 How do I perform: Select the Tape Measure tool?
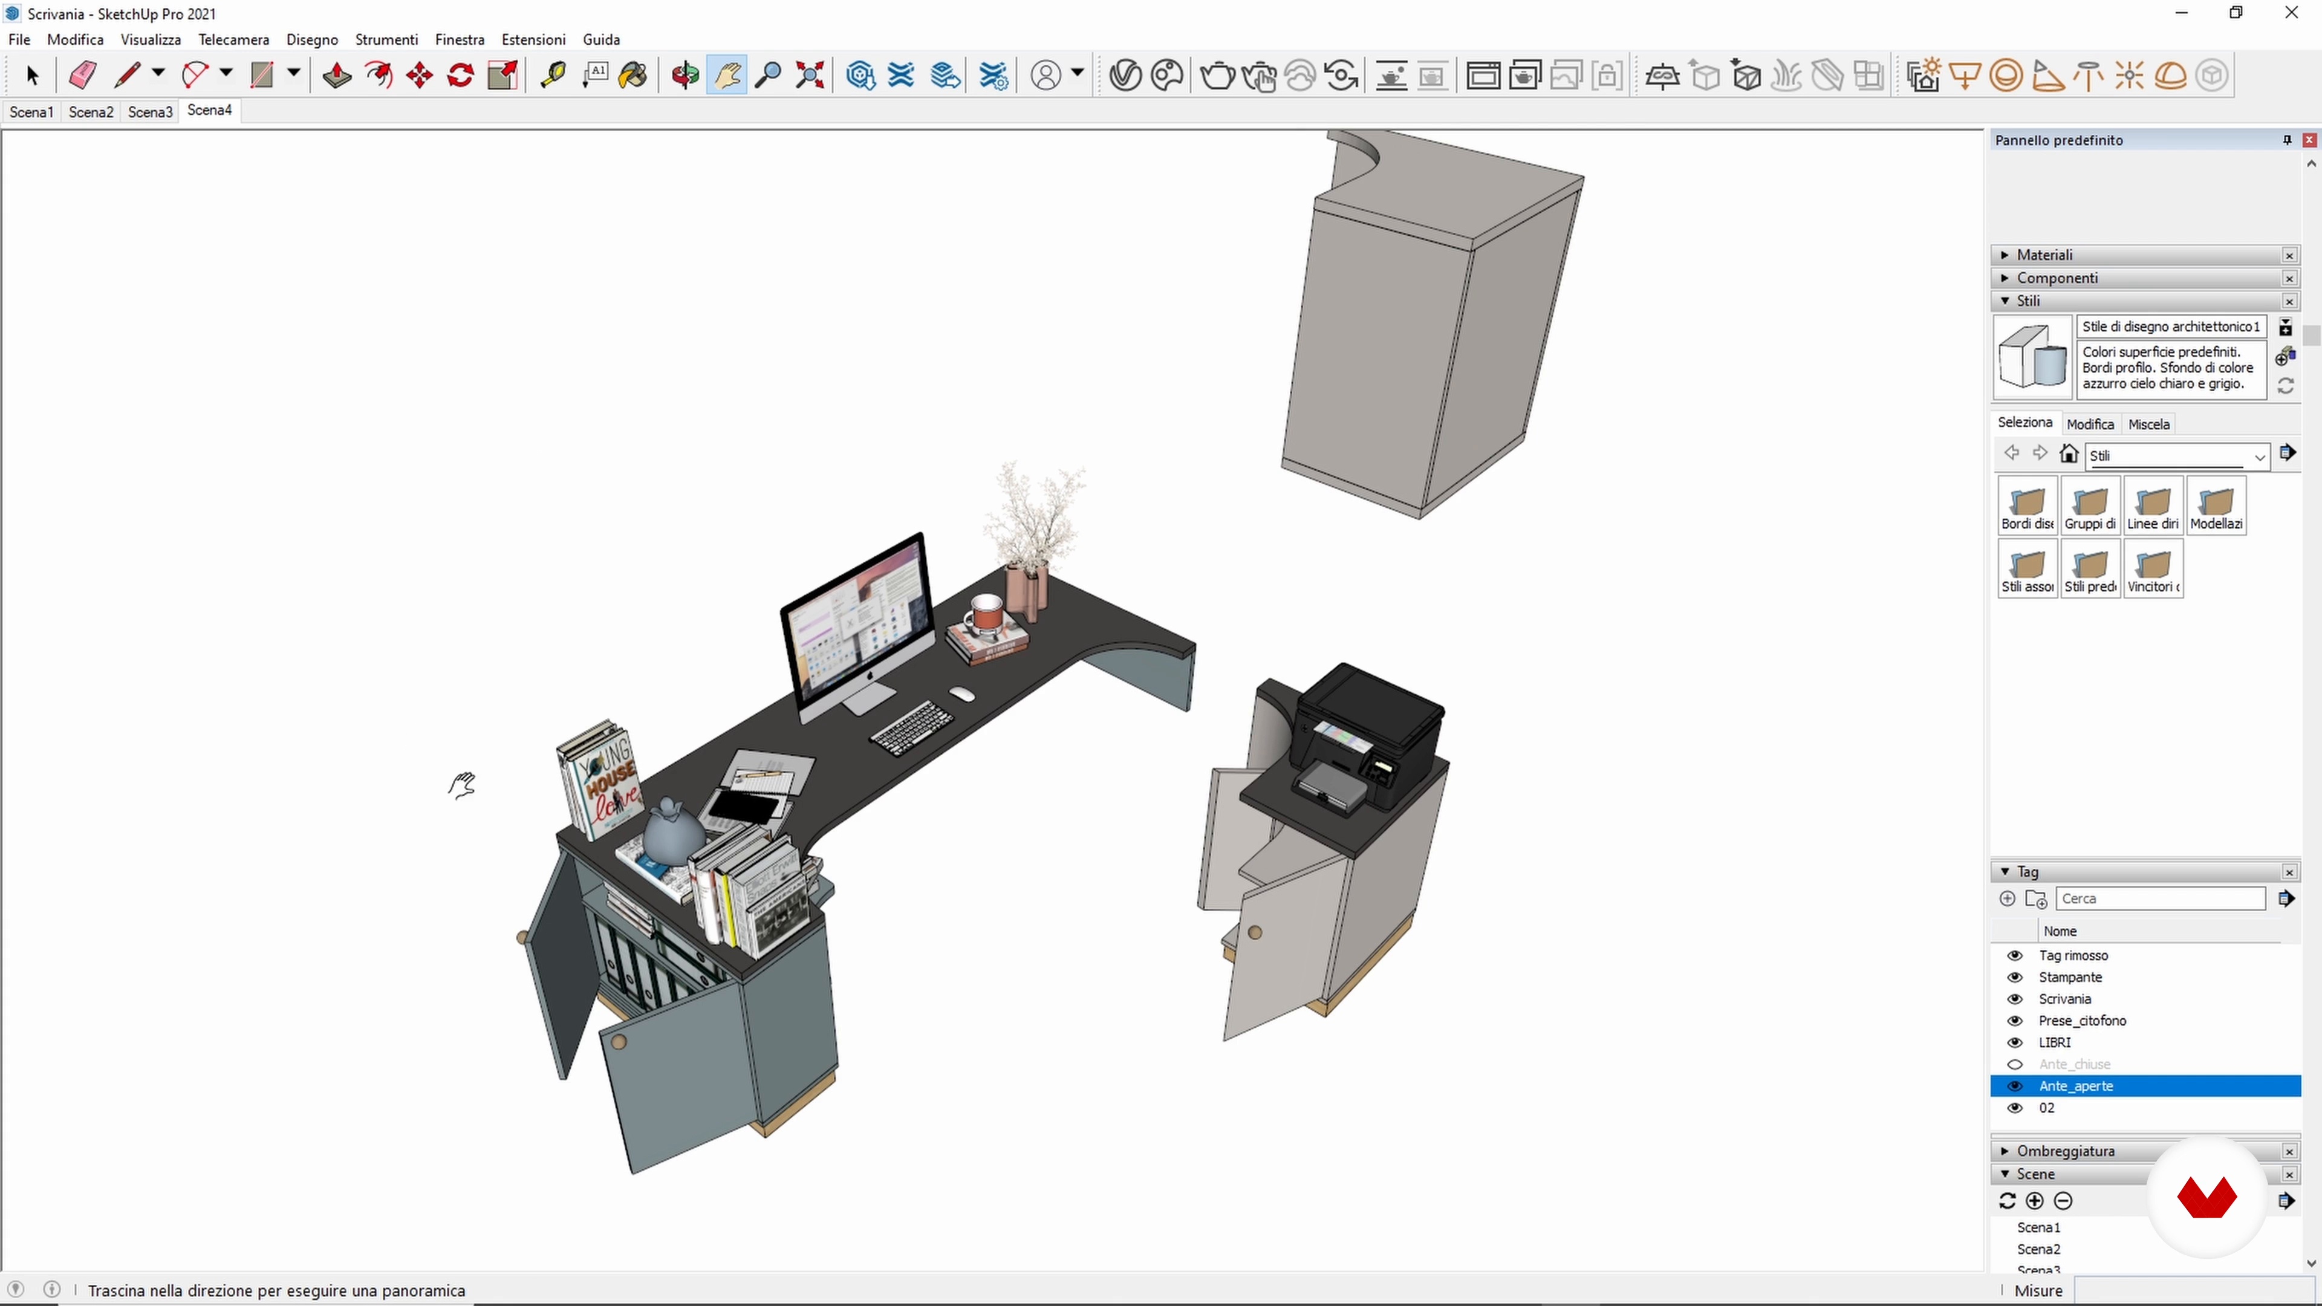coord(553,76)
